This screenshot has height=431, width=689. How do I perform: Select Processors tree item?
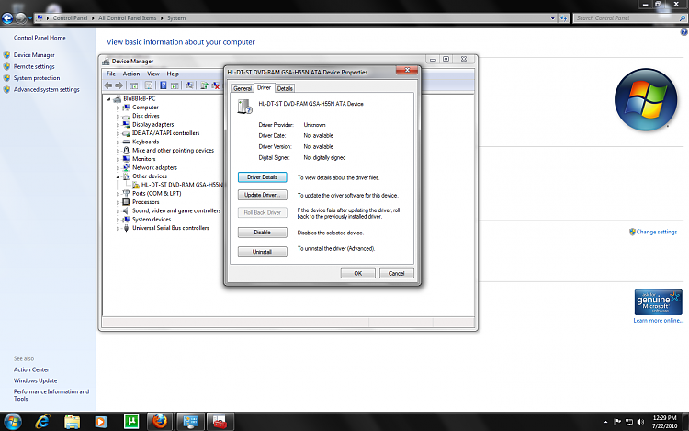click(x=145, y=202)
